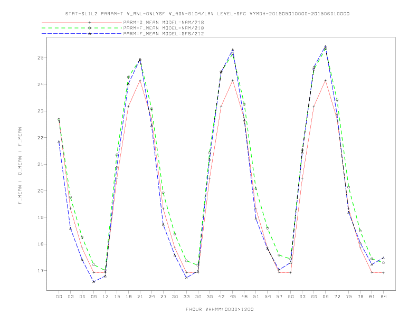Click x-axis tick label 54

pos(268,297)
